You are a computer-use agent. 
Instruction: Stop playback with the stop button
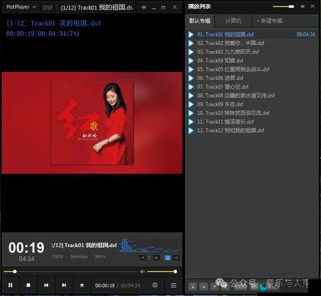28,285
